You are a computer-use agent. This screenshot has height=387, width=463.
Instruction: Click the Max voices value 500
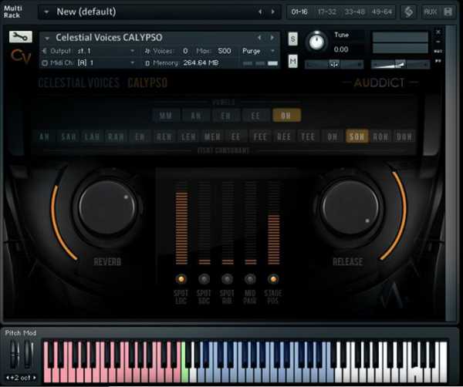[x=225, y=51]
